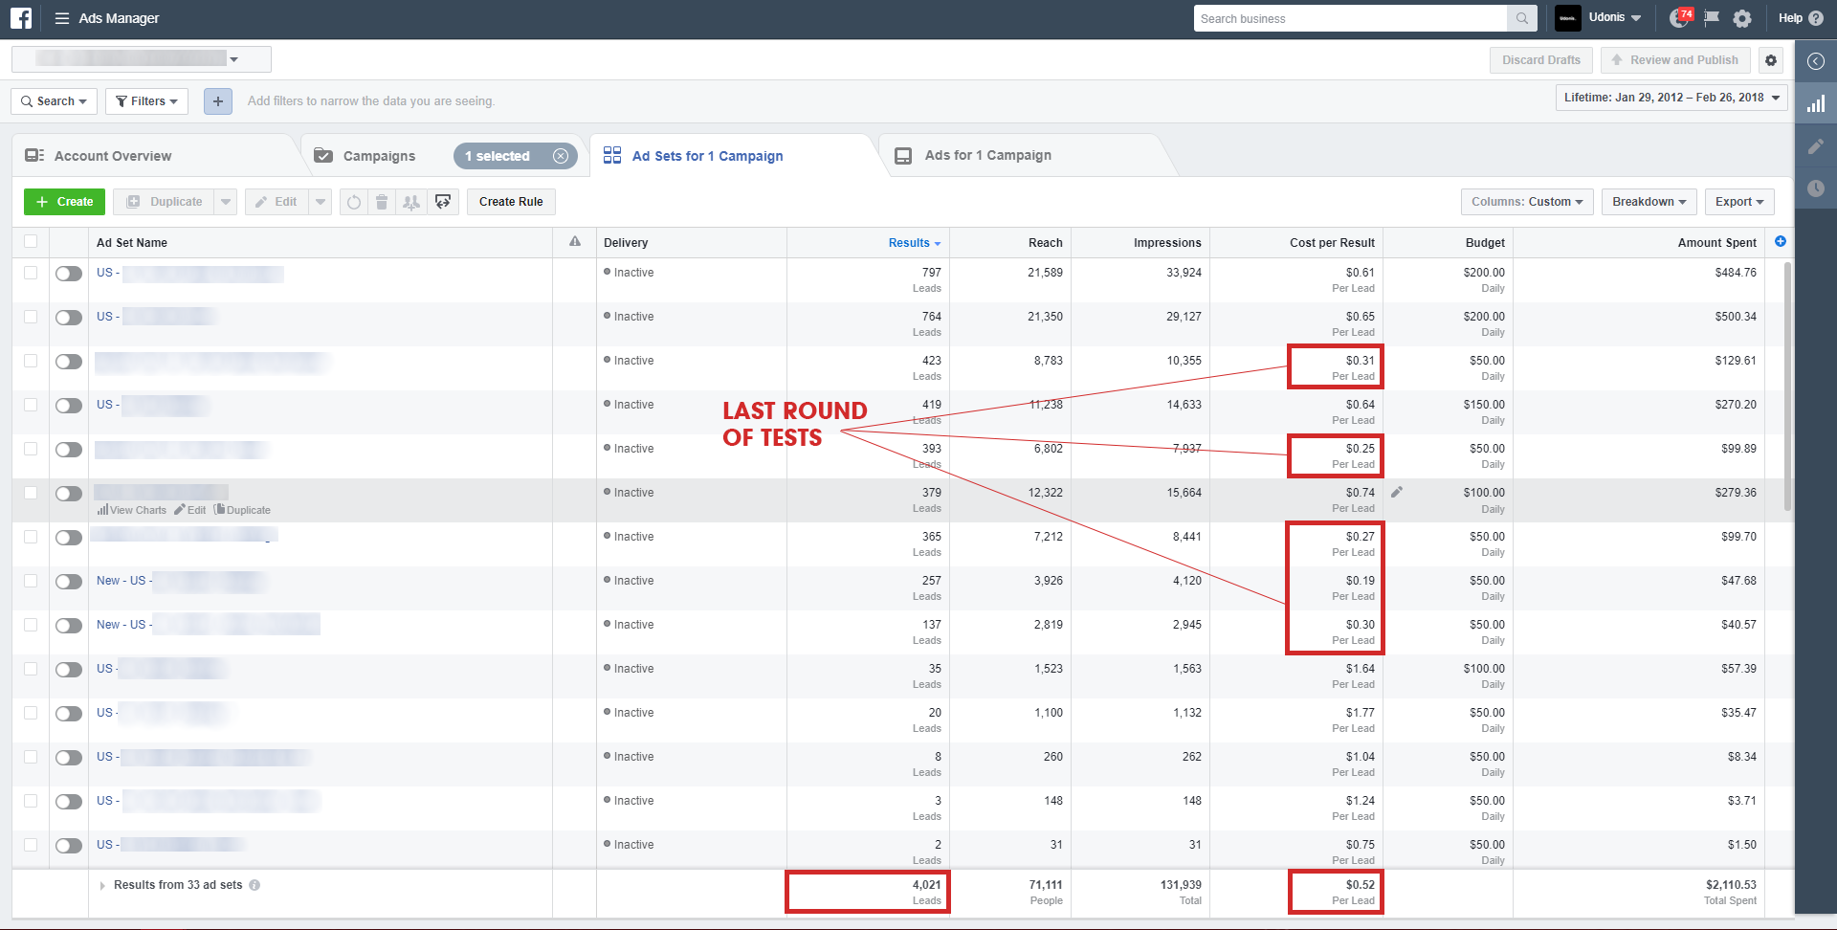Click the green Create button

(65, 202)
